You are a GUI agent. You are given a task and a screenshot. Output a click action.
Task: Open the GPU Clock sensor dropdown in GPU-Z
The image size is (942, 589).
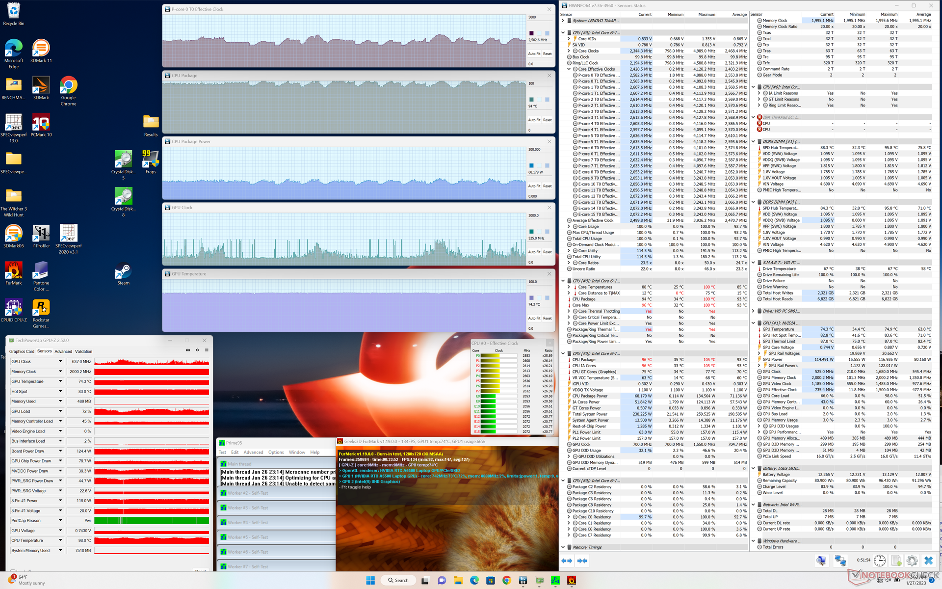60,362
